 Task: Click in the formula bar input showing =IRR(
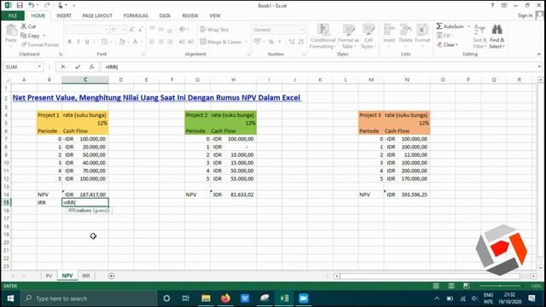(318, 67)
